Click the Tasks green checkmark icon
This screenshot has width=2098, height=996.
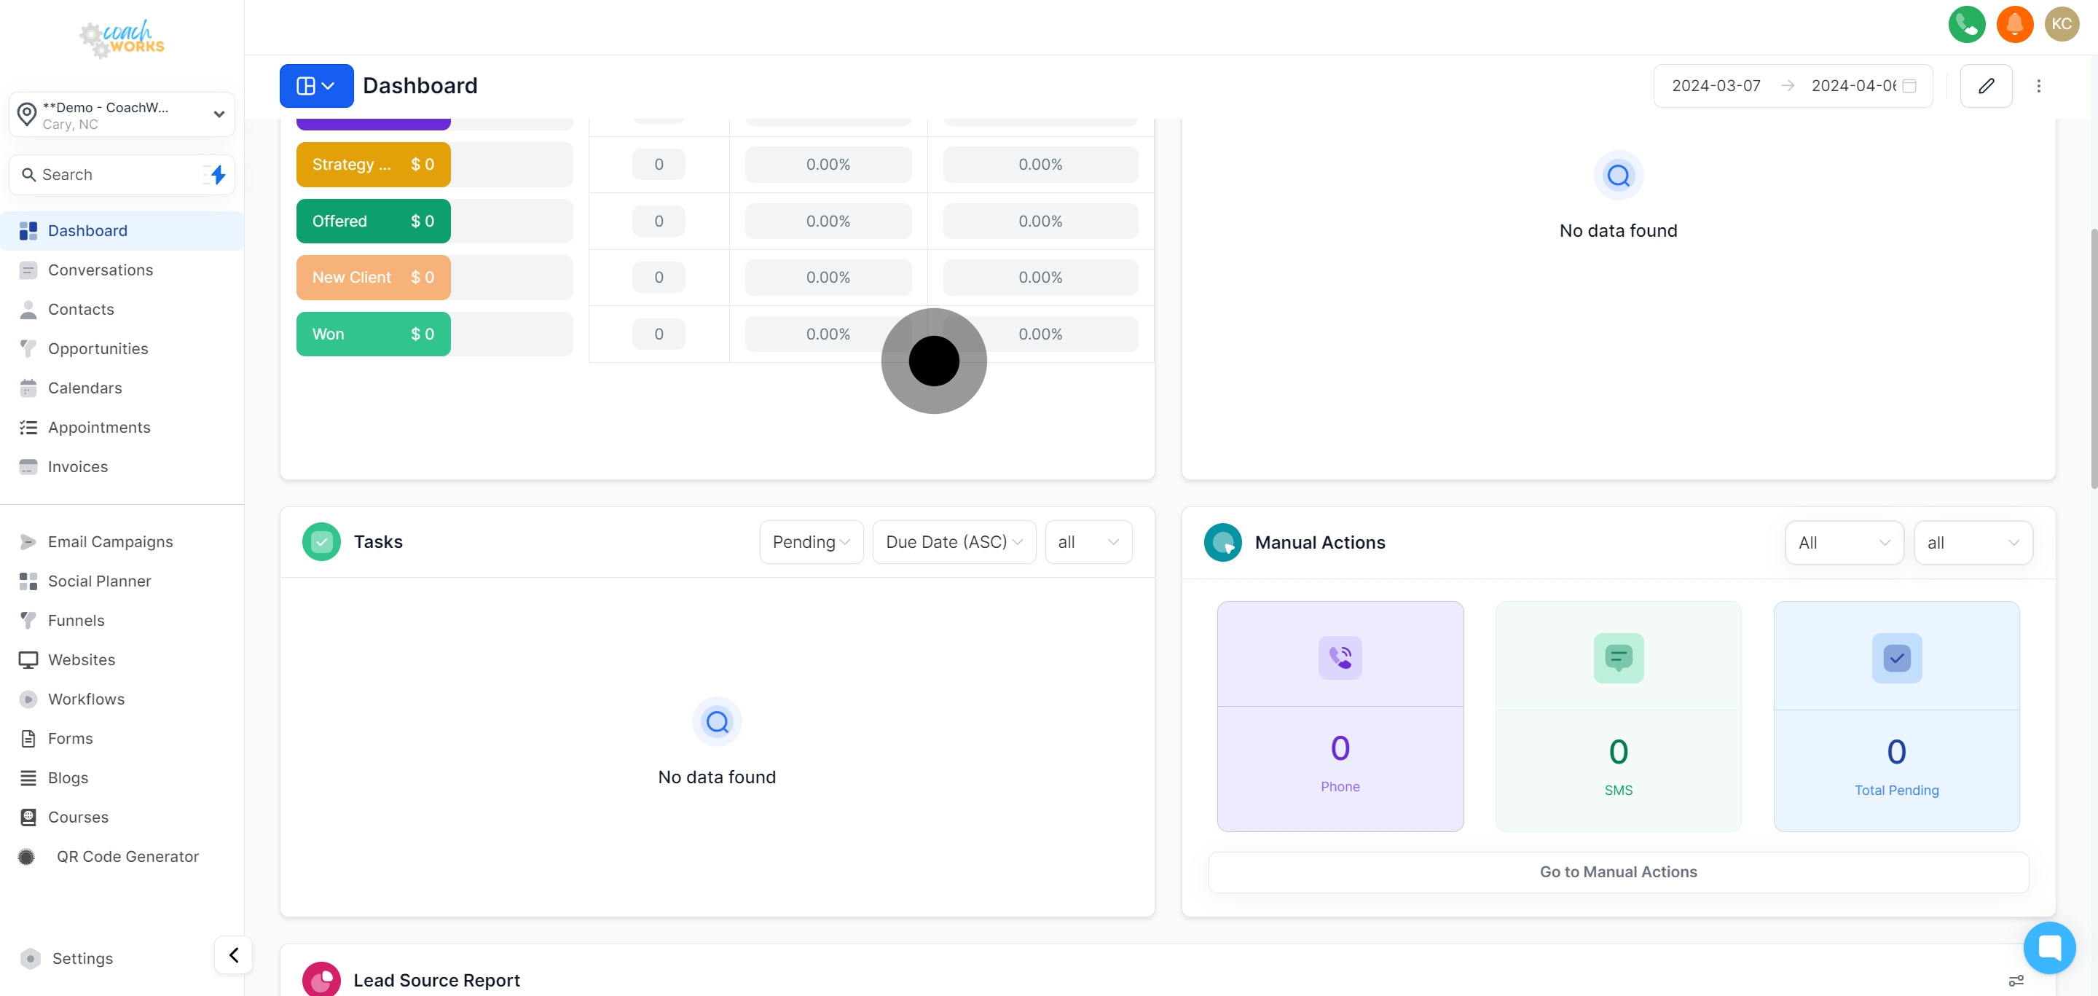coord(321,541)
